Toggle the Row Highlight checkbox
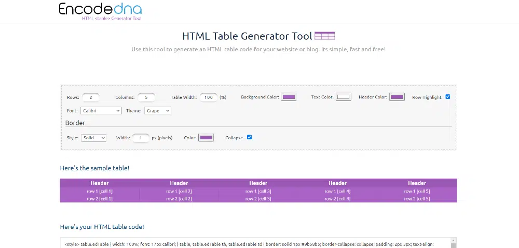Screen dimensions: 519x248 [447, 97]
